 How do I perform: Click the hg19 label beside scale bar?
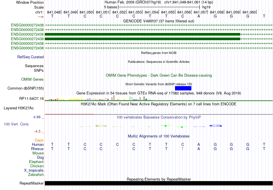pyautogui.click(x=206, y=7)
